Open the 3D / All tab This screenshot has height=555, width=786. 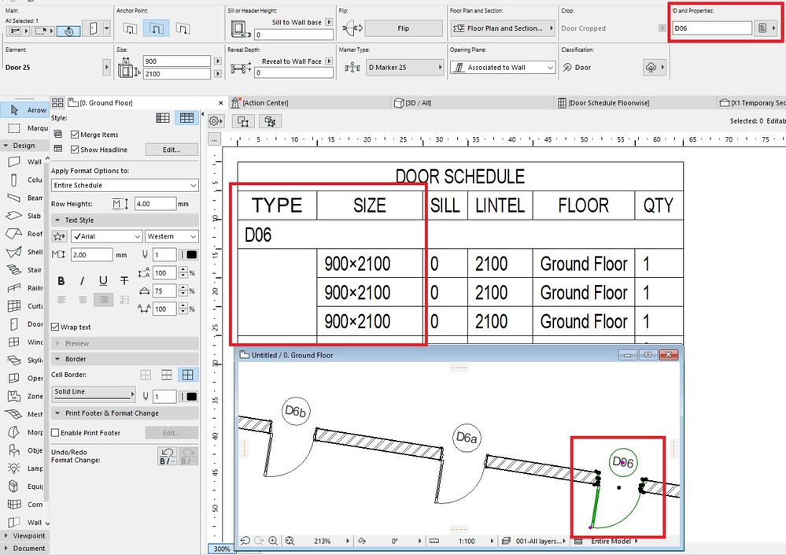[418, 103]
